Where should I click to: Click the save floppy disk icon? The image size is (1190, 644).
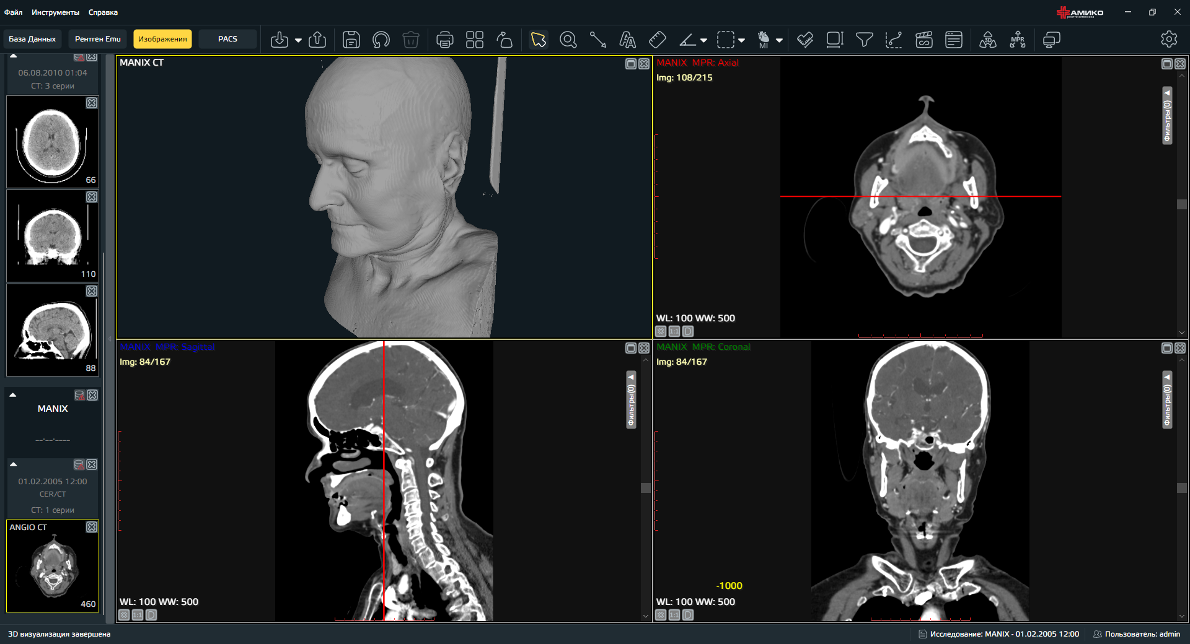tap(351, 40)
